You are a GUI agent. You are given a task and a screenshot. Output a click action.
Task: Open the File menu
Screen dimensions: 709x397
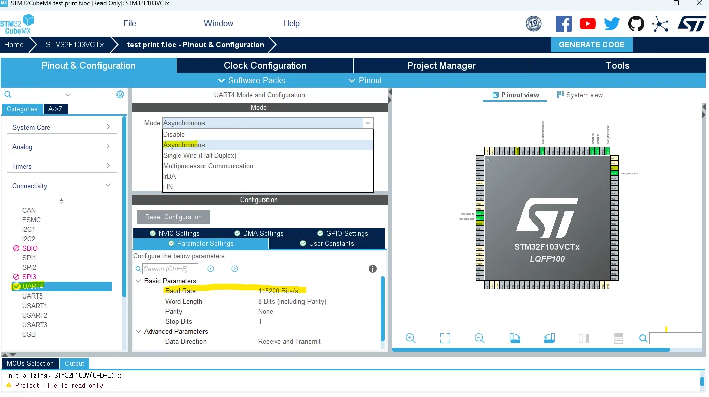coord(130,23)
